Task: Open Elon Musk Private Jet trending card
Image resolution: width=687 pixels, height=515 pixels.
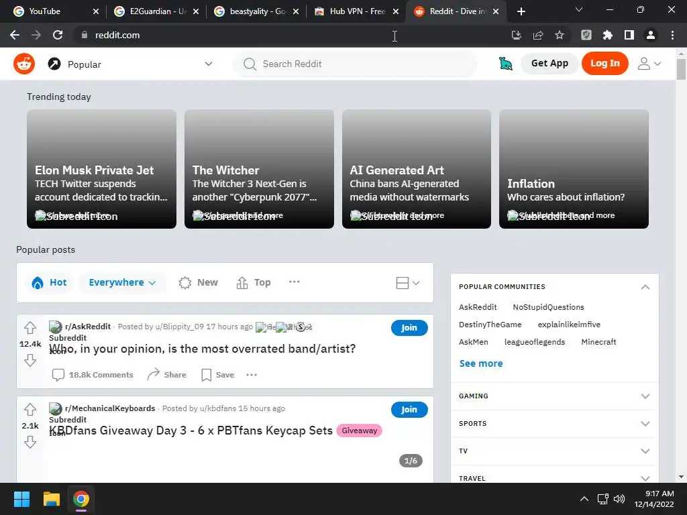Action: pyautogui.click(x=102, y=169)
